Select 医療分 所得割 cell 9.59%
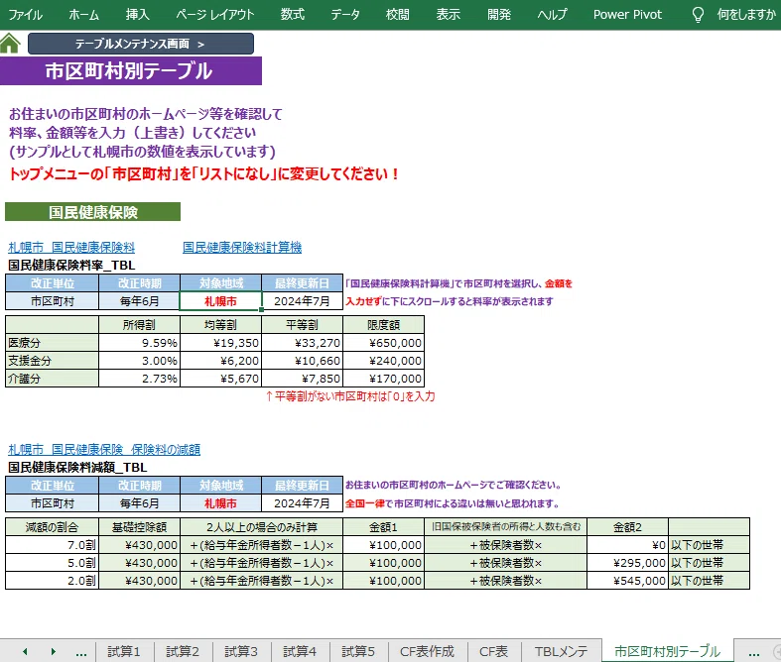 click(x=140, y=343)
